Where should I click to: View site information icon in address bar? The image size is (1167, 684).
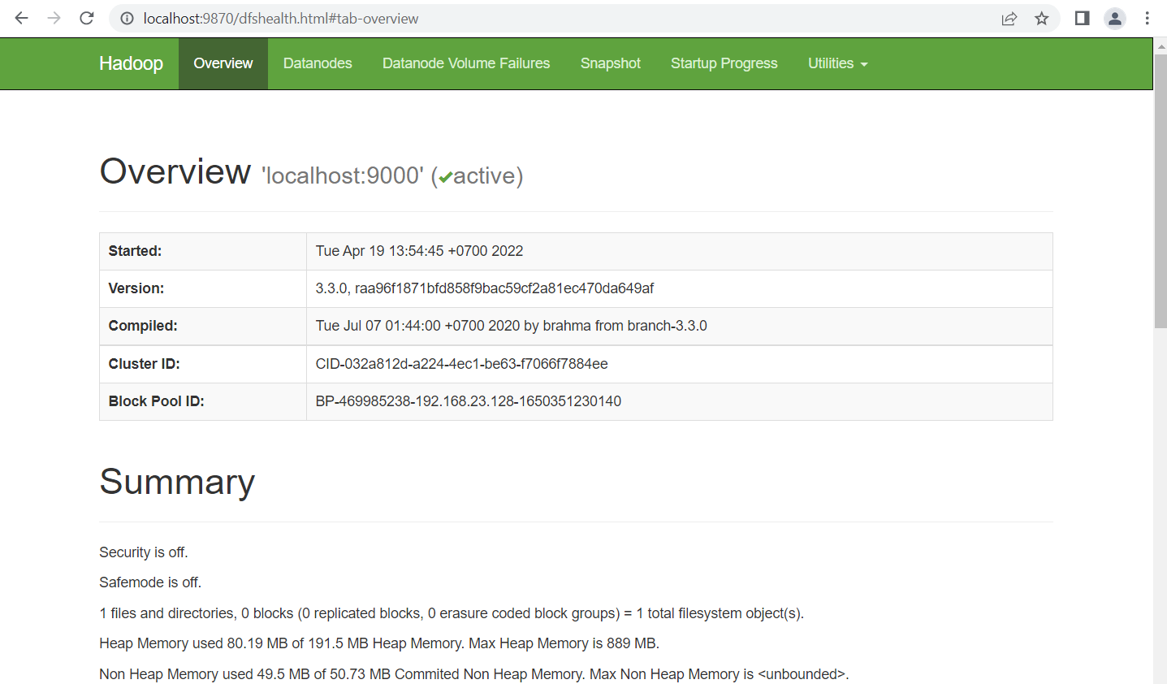(127, 18)
